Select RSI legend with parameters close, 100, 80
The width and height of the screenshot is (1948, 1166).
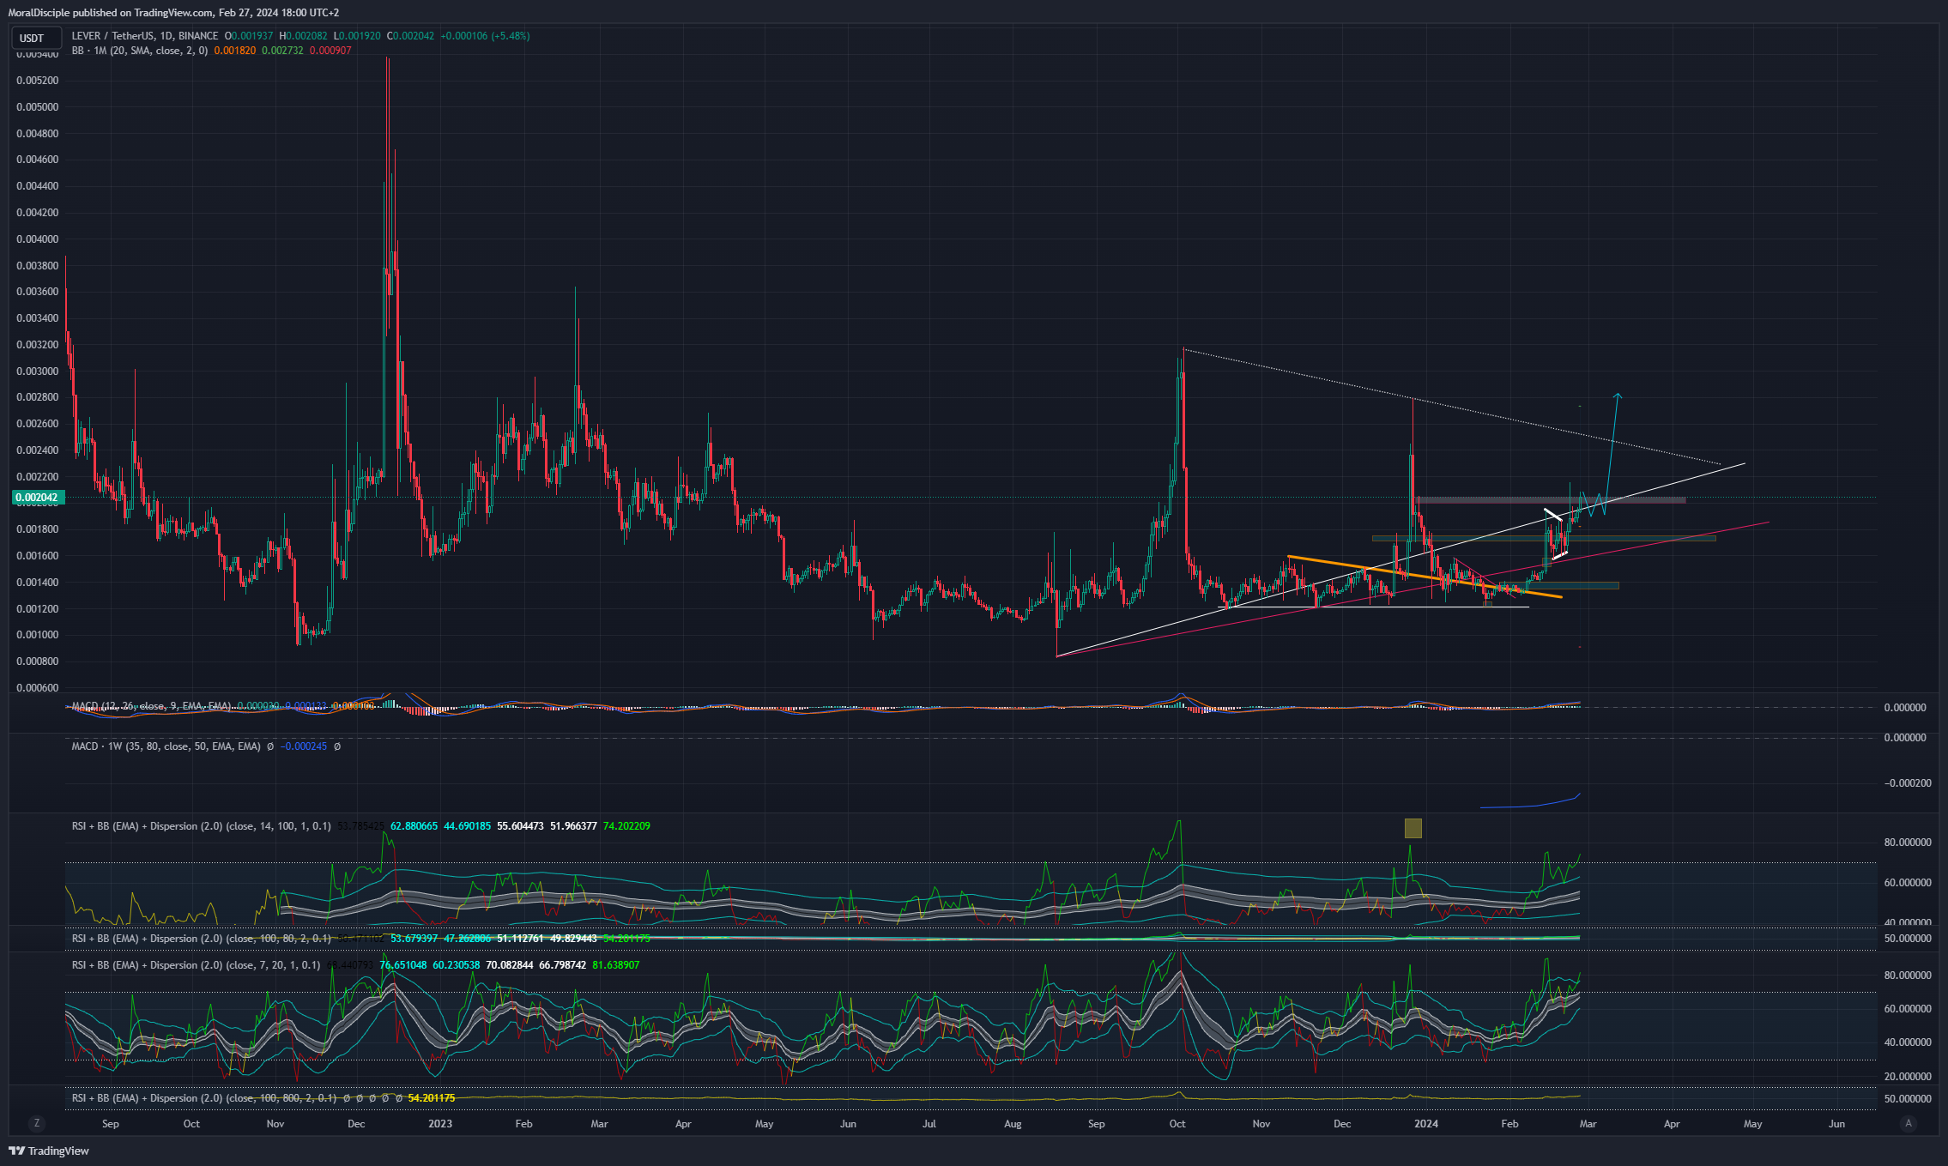[x=201, y=939]
